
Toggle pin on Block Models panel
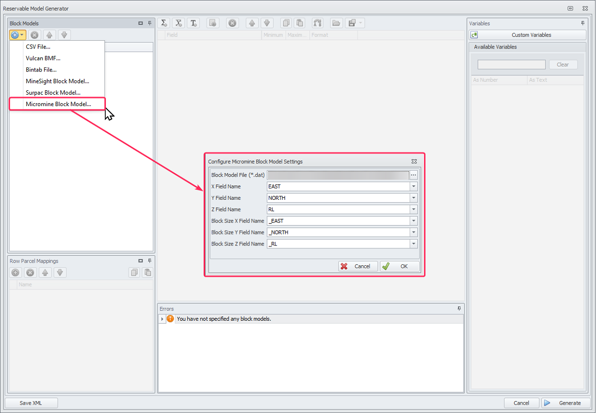tap(149, 23)
